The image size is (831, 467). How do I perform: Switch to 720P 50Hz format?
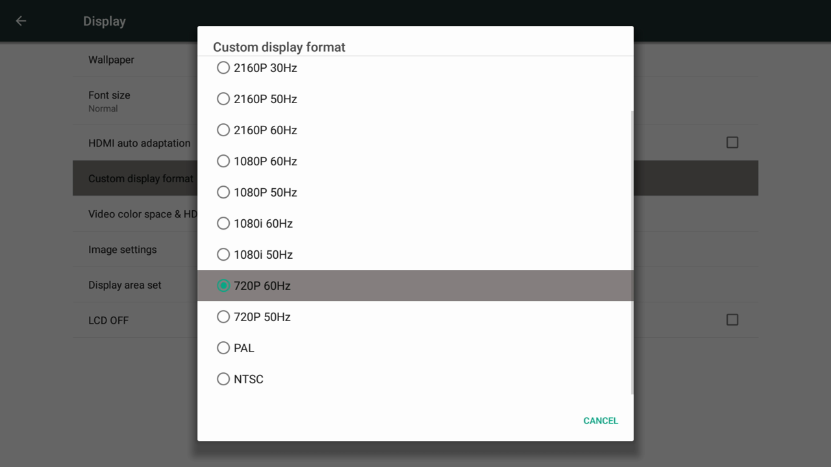point(223,317)
